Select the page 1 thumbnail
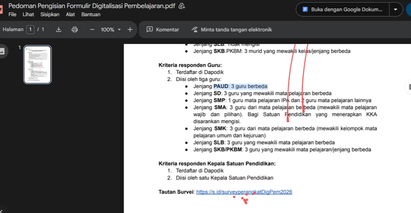The image size is (411, 213). [37, 65]
